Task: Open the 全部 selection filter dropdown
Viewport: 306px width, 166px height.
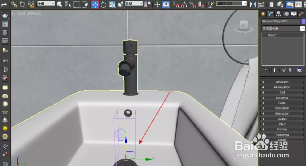Action: tap(46, 4)
